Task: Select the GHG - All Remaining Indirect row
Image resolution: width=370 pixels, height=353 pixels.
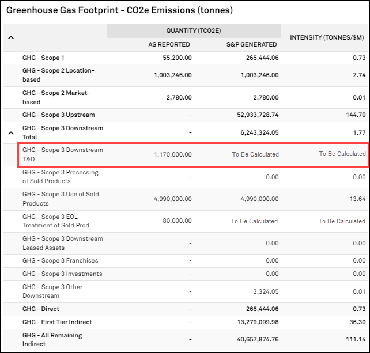Action: pos(52,340)
